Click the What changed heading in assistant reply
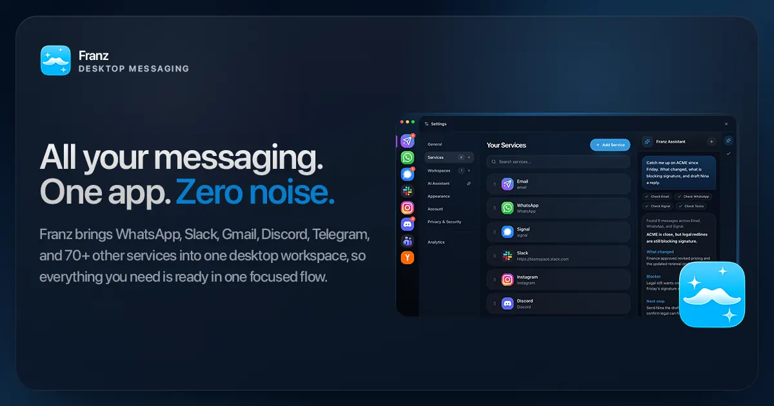 click(660, 252)
